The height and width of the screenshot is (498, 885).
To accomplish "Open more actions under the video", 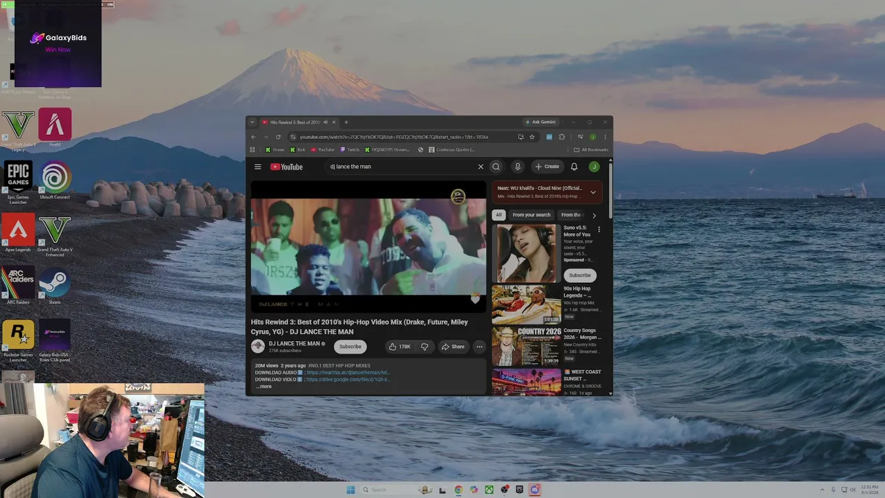I will point(479,347).
